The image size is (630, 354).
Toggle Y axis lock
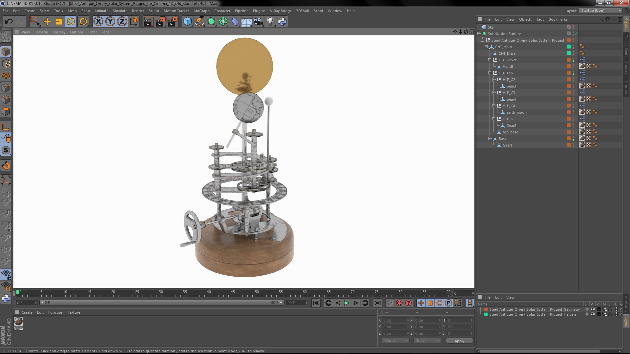tap(110, 22)
